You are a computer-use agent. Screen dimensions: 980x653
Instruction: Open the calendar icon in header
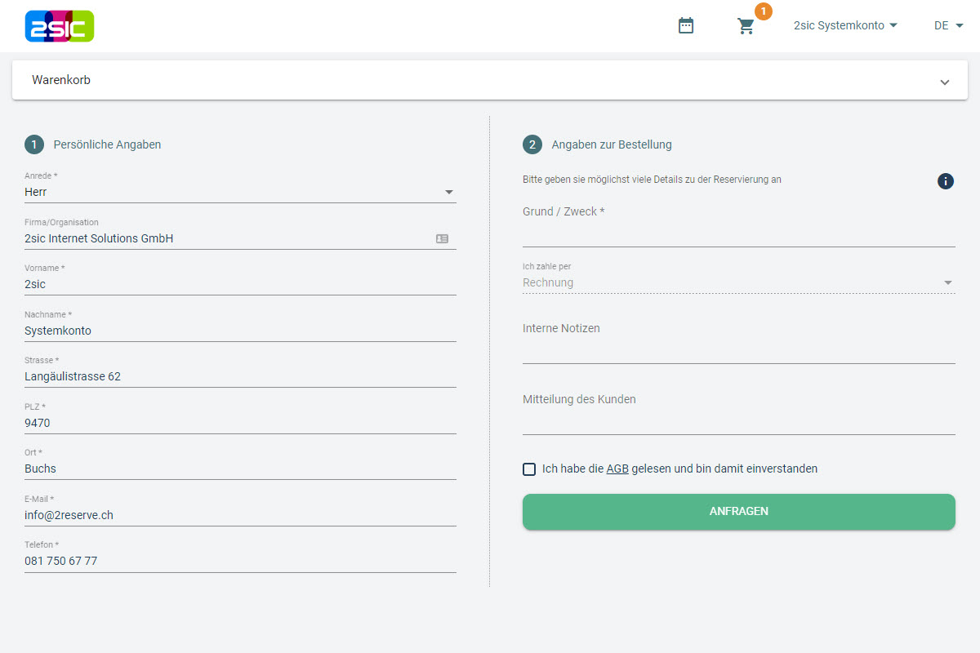686,26
